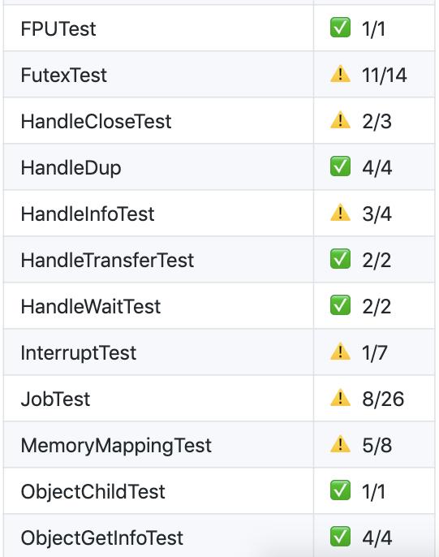
Task: Click the warning icon for HandleCloseTest
Action: tap(340, 119)
